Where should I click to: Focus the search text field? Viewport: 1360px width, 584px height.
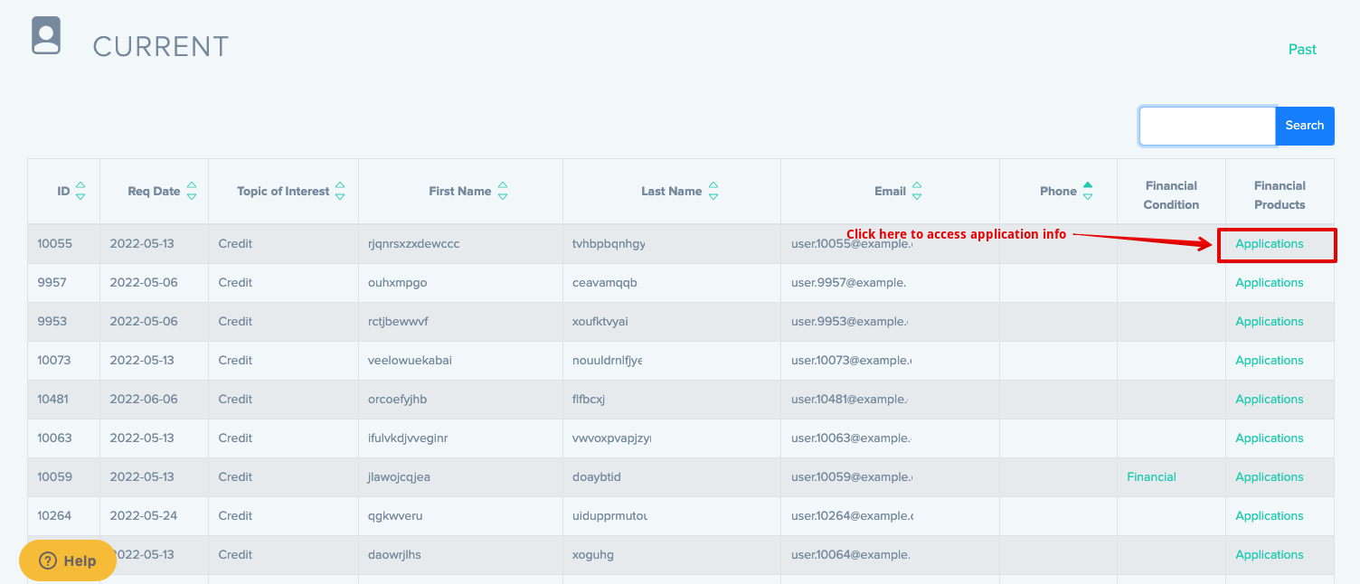coord(1207,126)
